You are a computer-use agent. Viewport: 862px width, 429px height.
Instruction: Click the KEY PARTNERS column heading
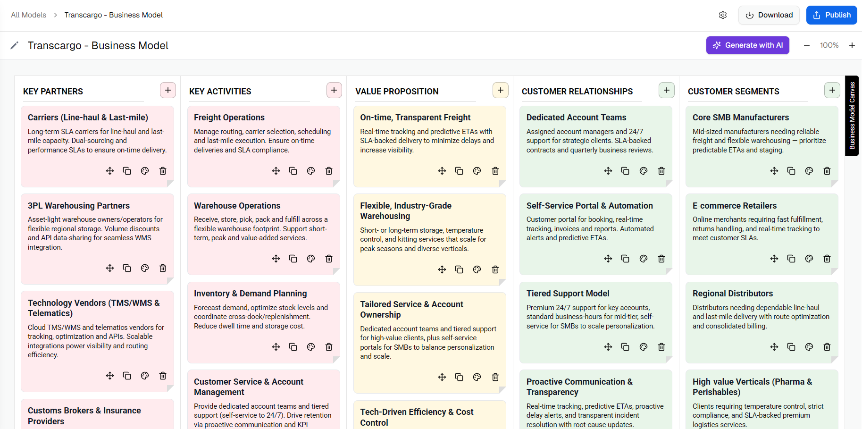(x=53, y=92)
